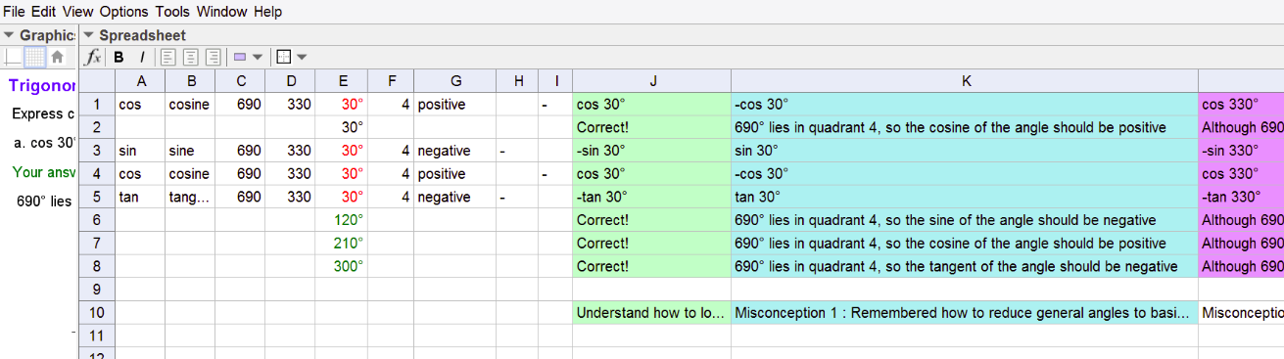Set right text alignment
The image size is (1284, 359).
coord(213,57)
